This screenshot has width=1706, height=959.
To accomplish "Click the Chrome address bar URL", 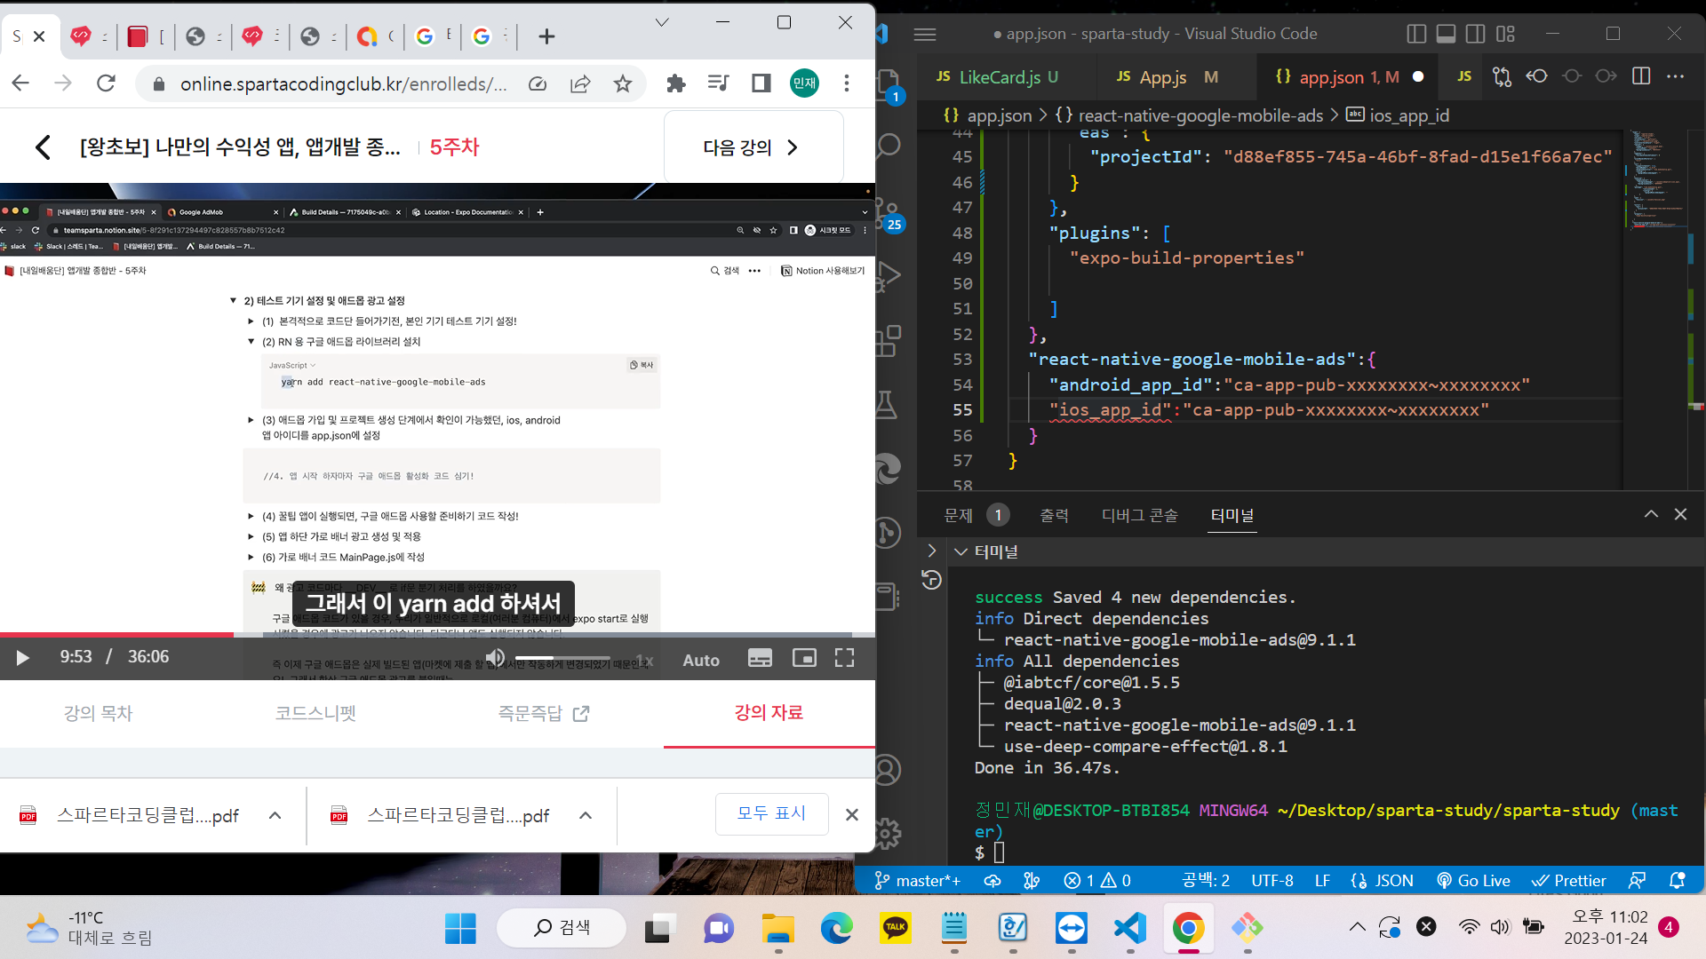I will (343, 83).
